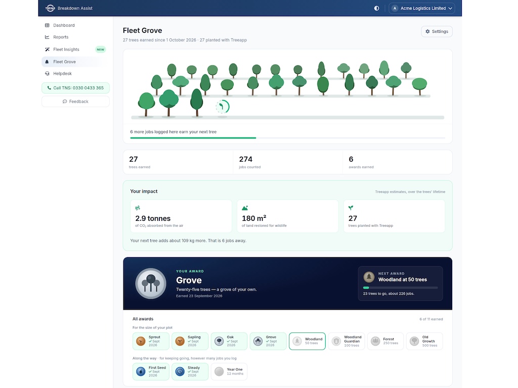Select the Sprout award badge
The image size is (518, 388).
point(151,341)
